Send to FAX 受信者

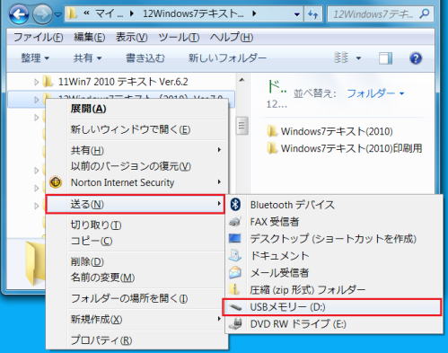click(x=334, y=222)
